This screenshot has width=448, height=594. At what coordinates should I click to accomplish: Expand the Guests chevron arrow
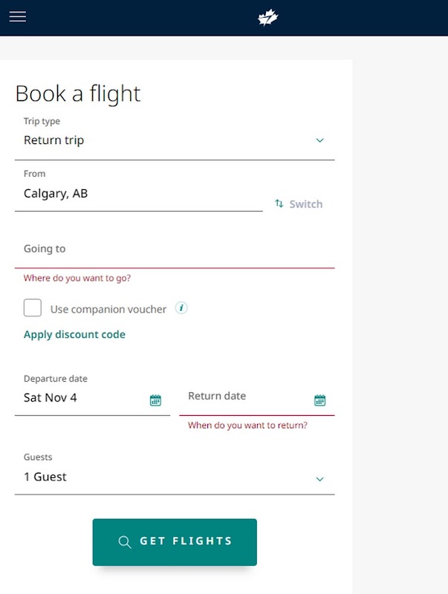pyautogui.click(x=319, y=479)
